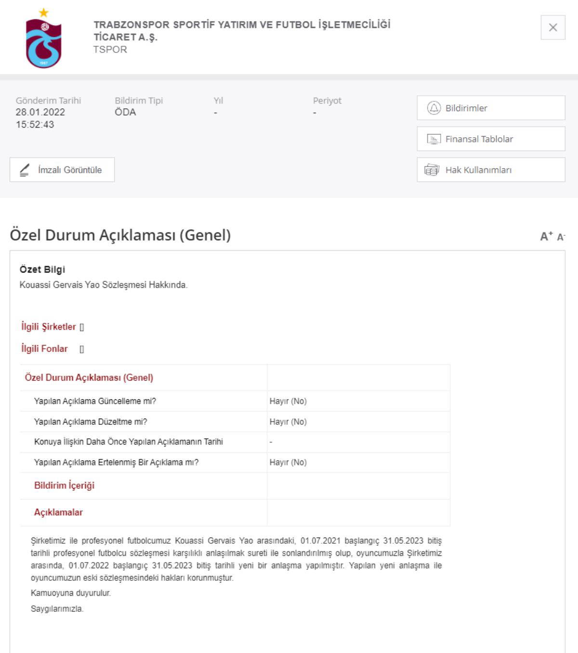Click the coins icon for Hak Kullanımları
The image size is (578, 653).
click(x=432, y=170)
